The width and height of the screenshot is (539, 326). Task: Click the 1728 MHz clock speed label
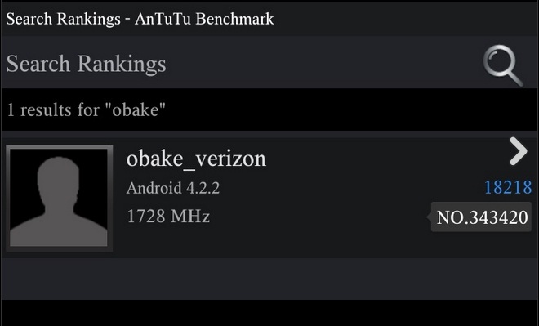168,217
